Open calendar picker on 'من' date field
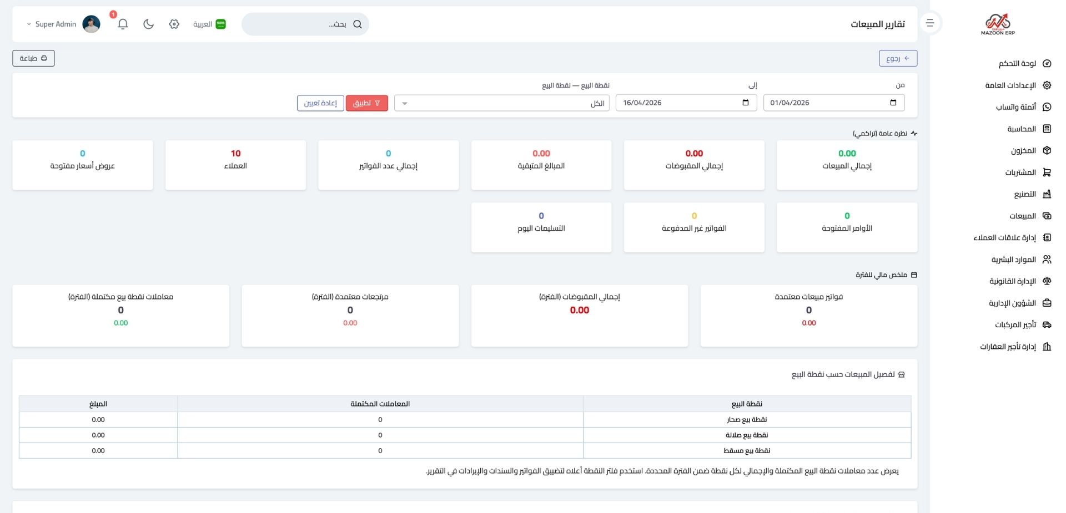Image resolution: width=1066 pixels, height=513 pixels. coord(893,103)
